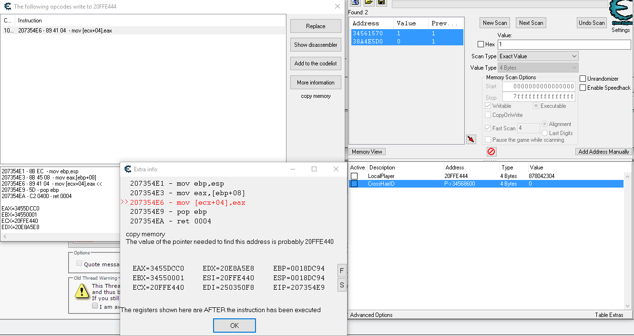
Task: Open the process list selector
Action: tap(354, 3)
